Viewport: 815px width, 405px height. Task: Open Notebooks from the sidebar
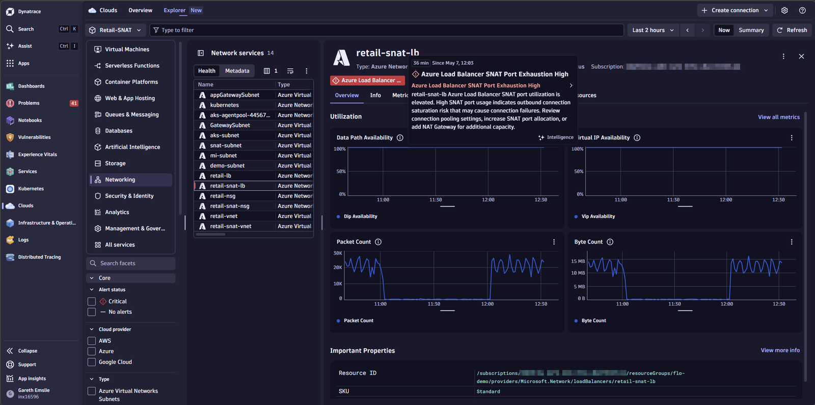click(30, 120)
